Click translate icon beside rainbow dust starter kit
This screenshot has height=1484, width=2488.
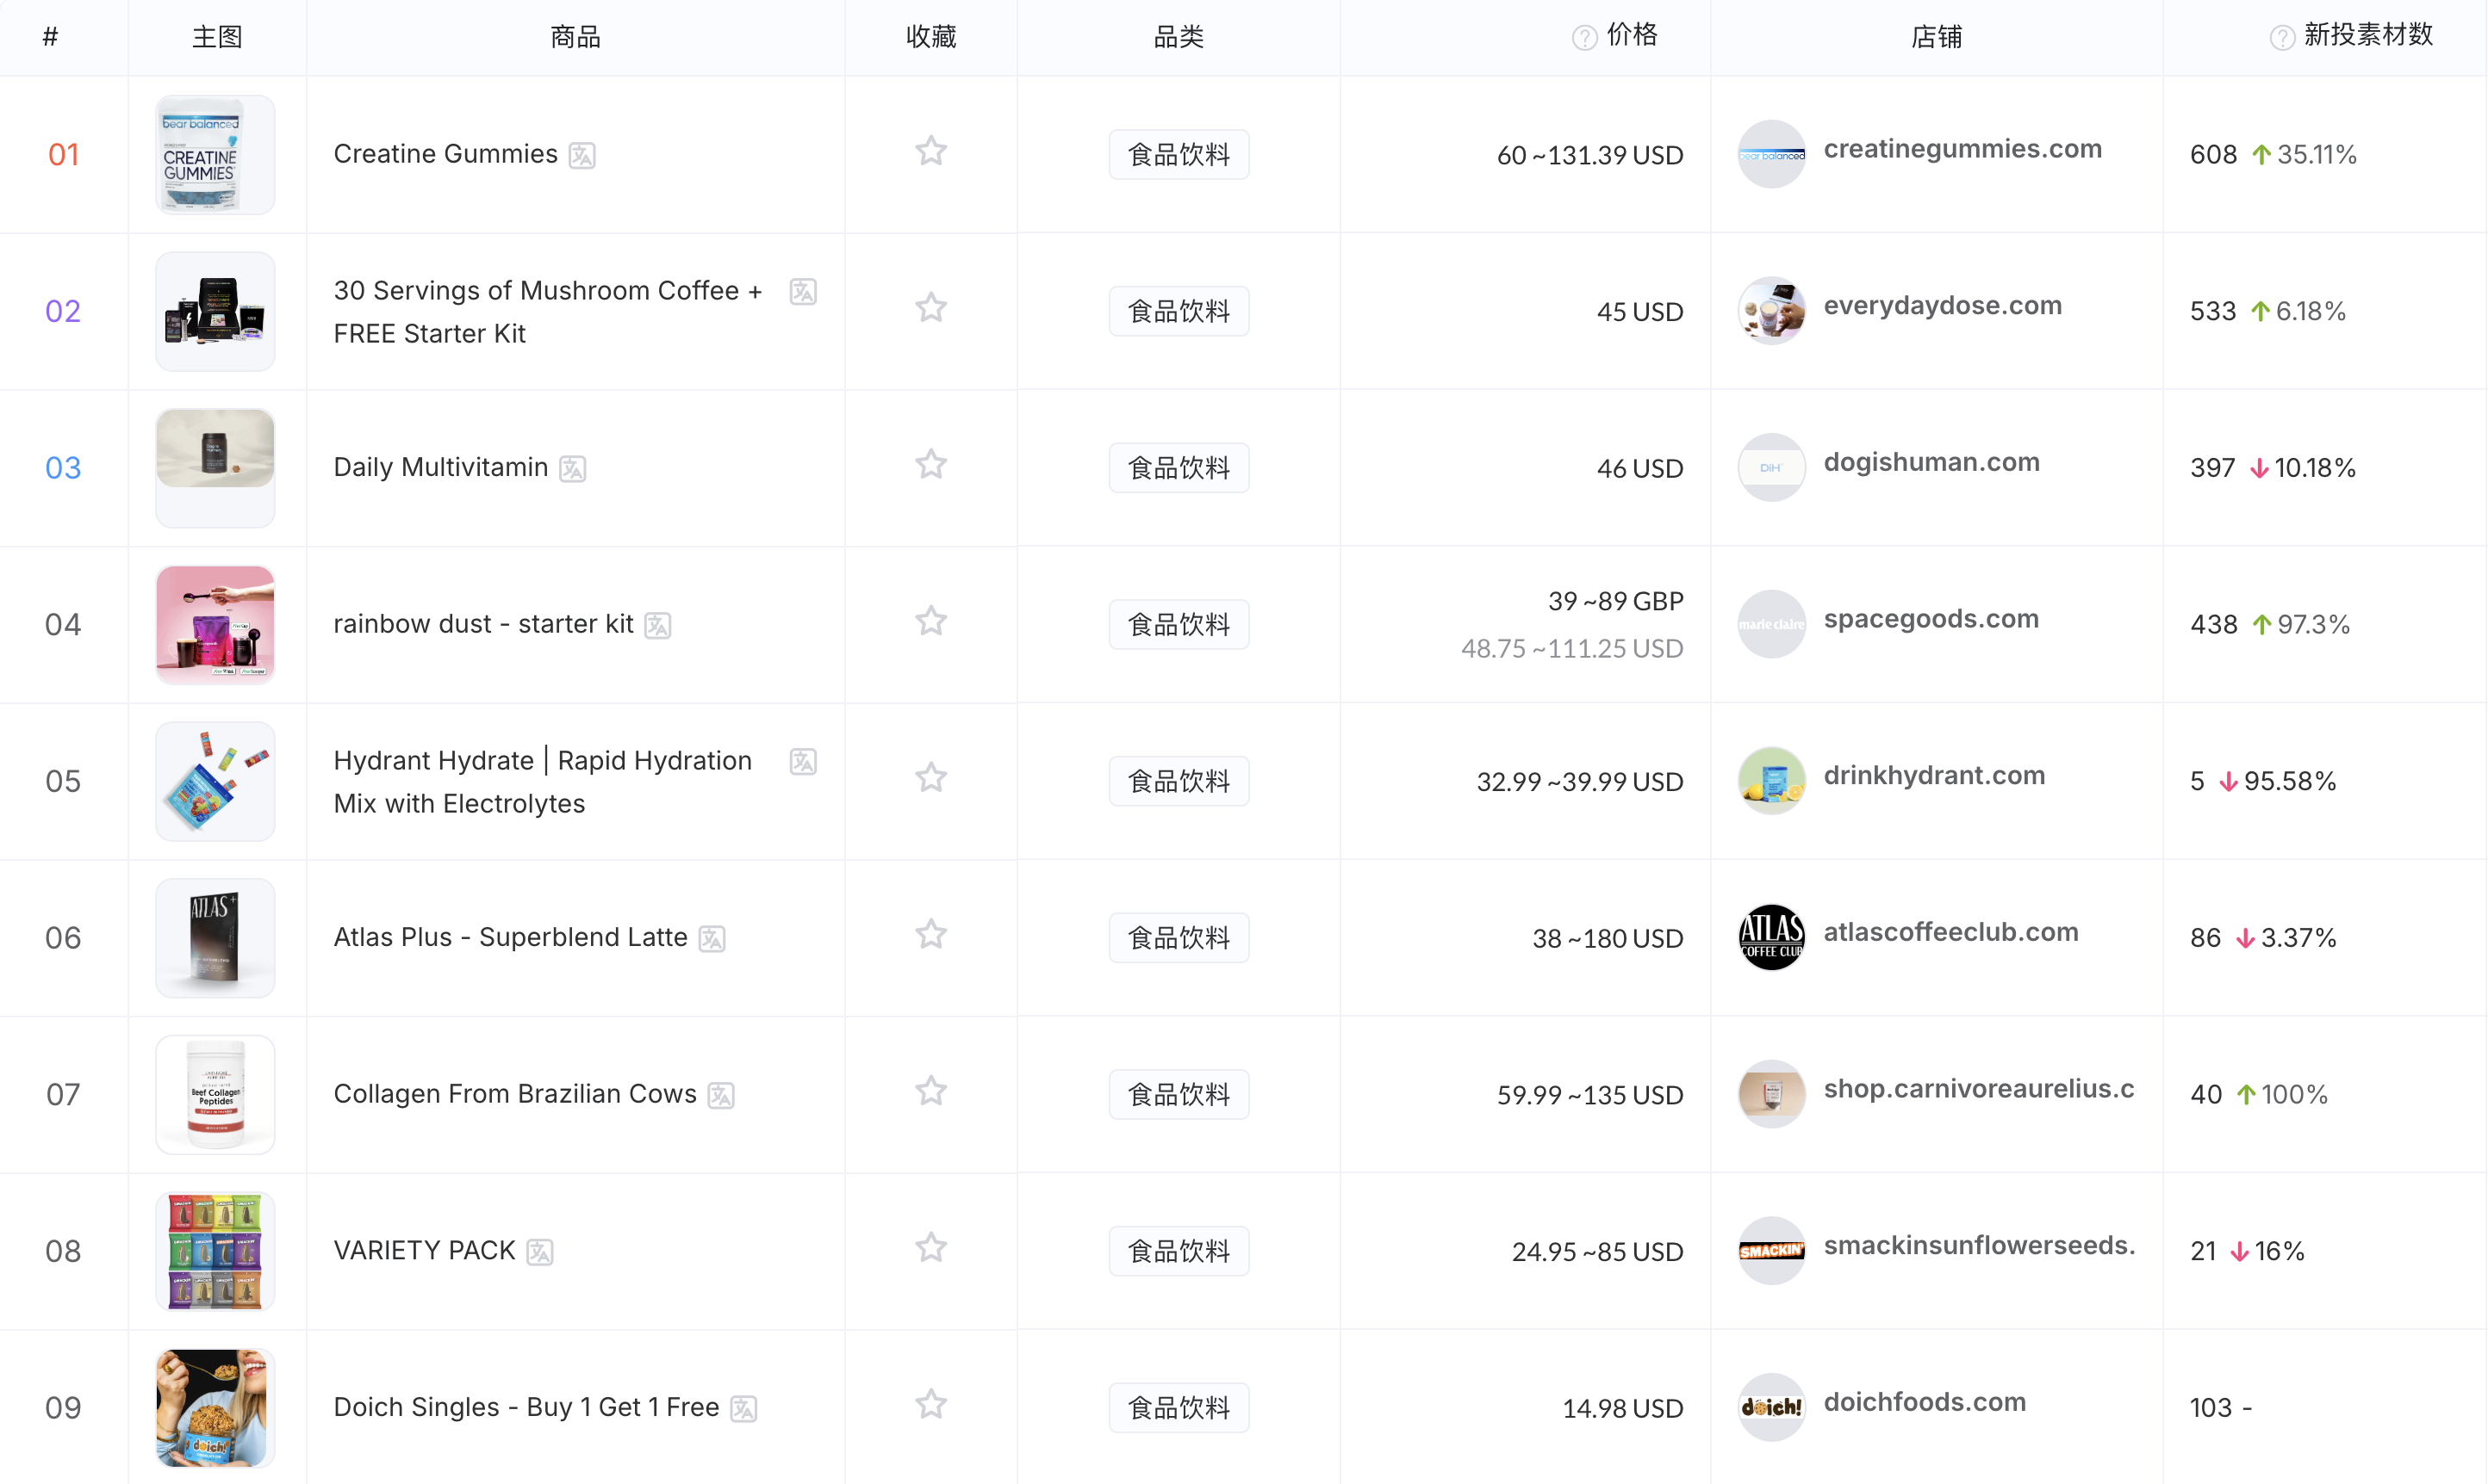pyautogui.click(x=657, y=626)
